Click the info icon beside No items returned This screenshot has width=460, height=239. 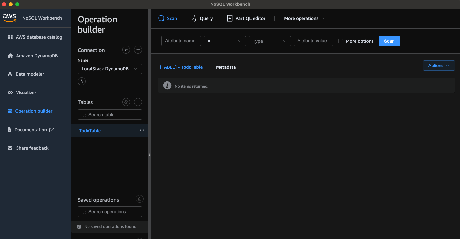167,86
